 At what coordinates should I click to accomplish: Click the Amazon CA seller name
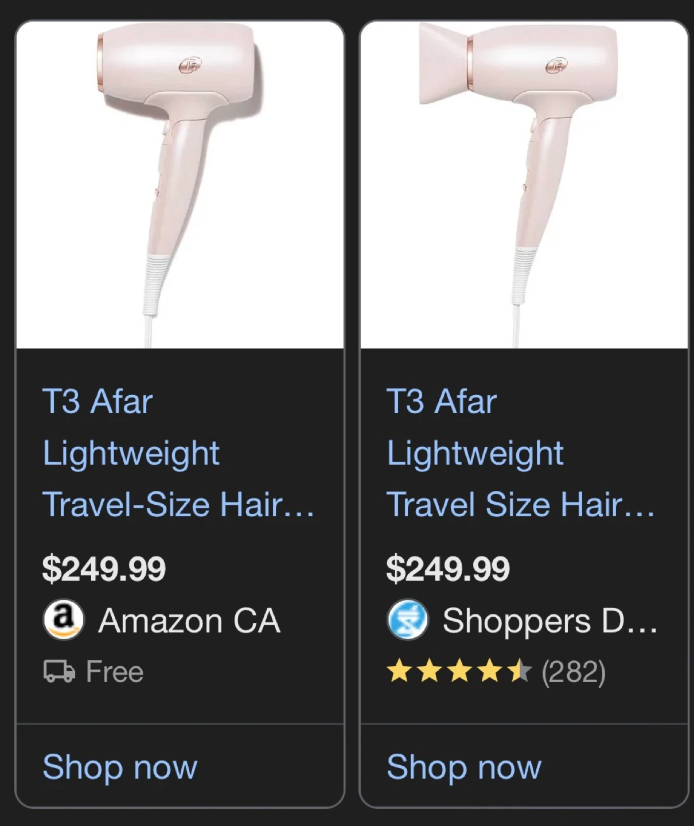tap(189, 621)
